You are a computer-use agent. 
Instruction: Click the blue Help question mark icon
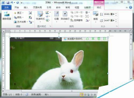click(x=131, y=8)
